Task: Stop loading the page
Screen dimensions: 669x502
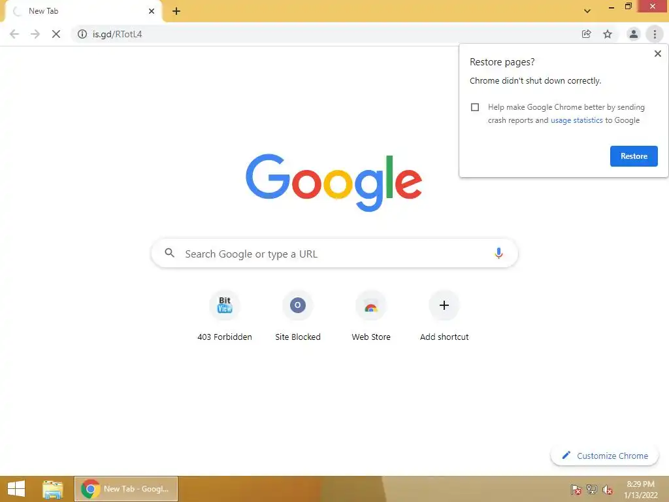Action: click(x=56, y=34)
